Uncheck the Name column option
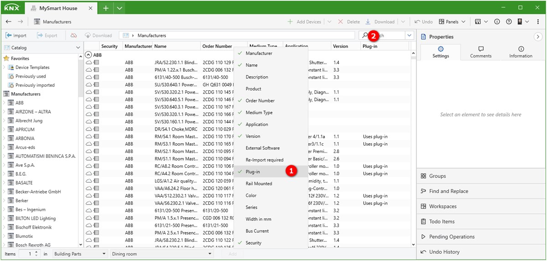 pos(271,65)
